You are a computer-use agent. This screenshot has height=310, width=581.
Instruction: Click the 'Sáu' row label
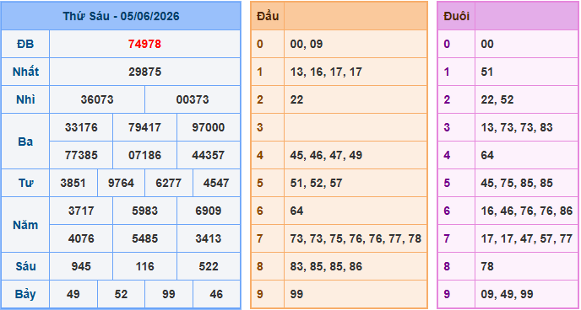tap(25, 266)
